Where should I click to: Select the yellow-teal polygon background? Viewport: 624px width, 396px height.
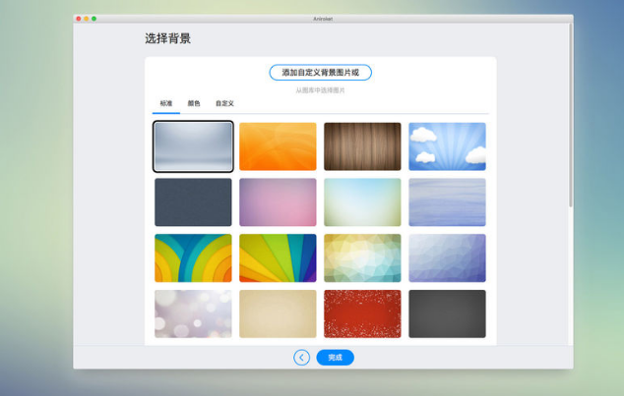362,257
